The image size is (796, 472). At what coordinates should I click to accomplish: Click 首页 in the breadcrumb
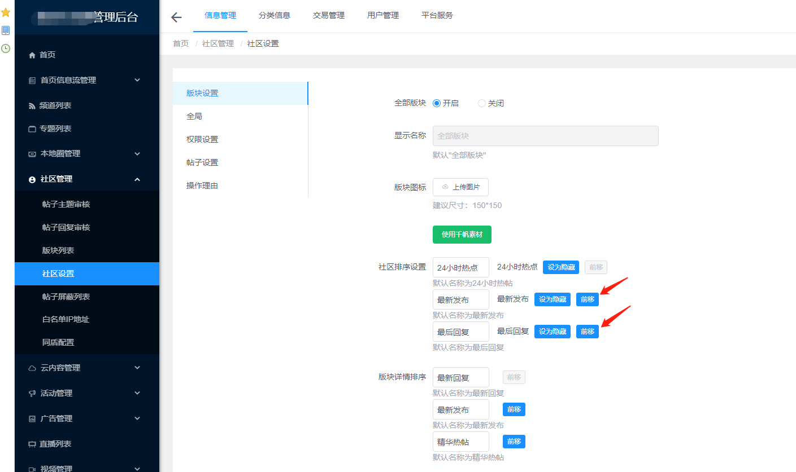pos(181,43)
